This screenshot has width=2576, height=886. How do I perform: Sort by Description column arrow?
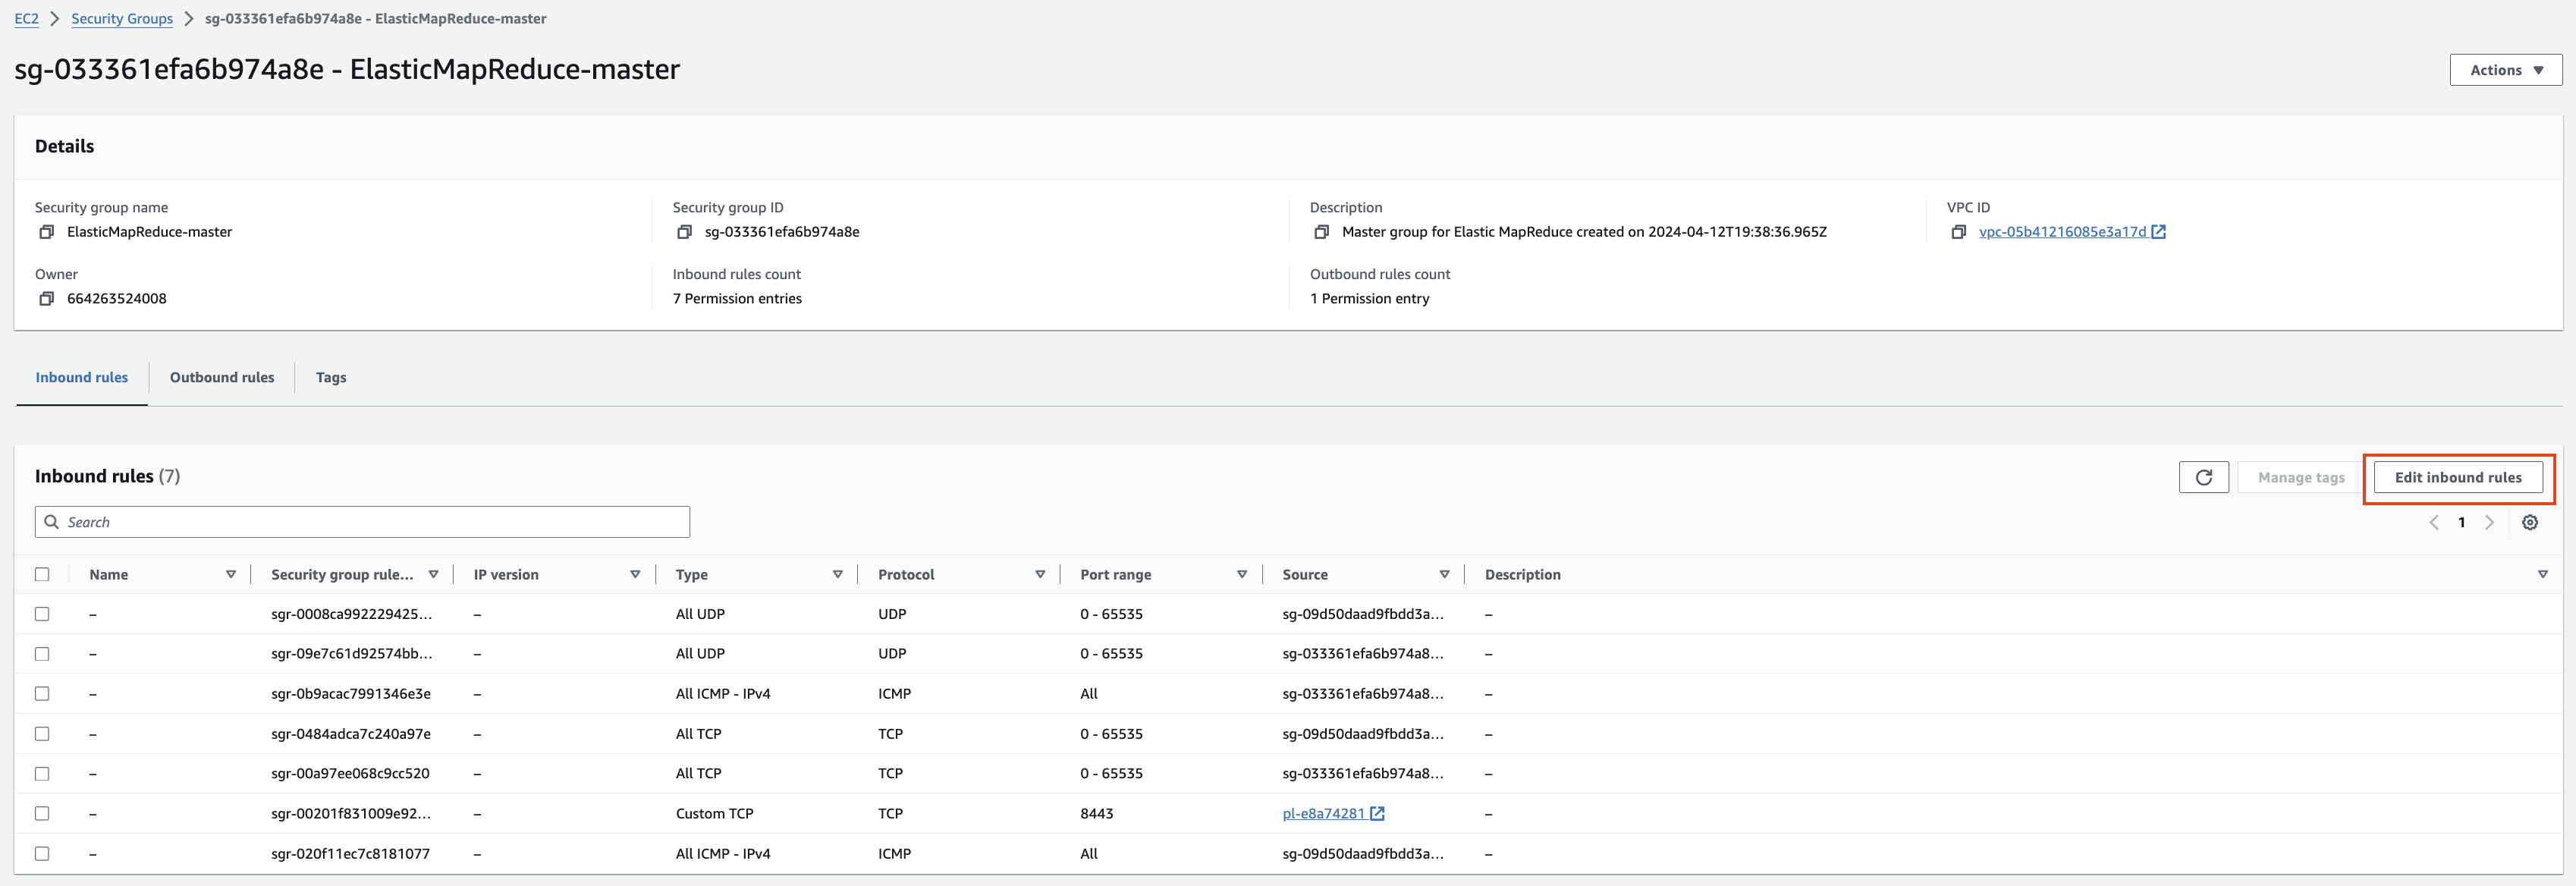(x=2543, y=575)
